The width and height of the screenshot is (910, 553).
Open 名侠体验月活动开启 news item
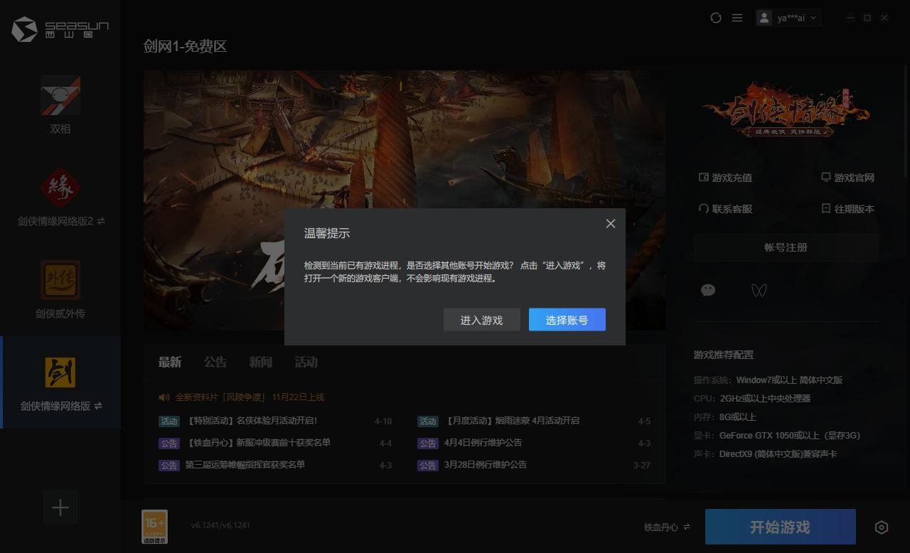pos(251,421)
